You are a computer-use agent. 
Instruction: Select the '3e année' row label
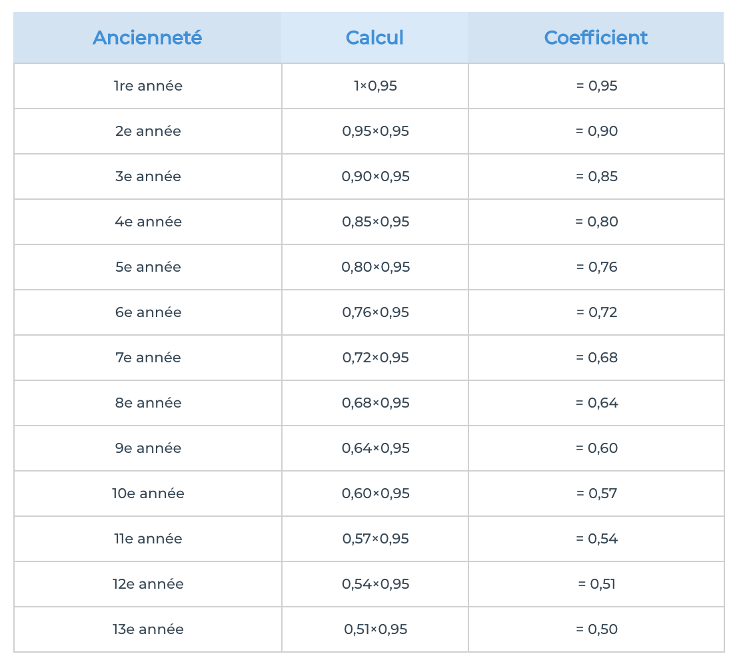tap(148, 176)
